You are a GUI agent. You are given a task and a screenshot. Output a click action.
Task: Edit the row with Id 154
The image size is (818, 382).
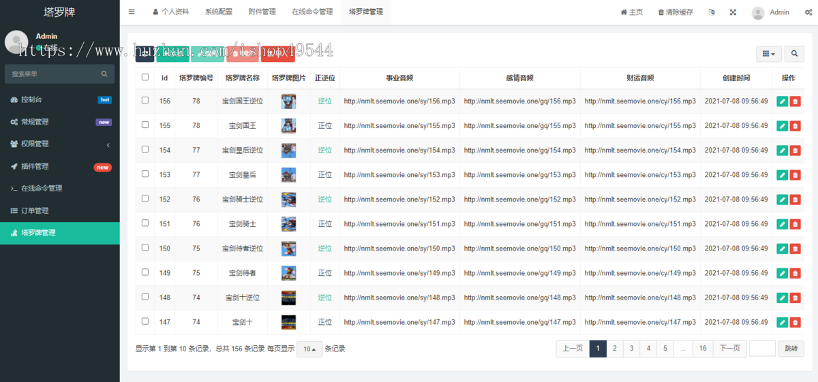(x=782, y=150)
